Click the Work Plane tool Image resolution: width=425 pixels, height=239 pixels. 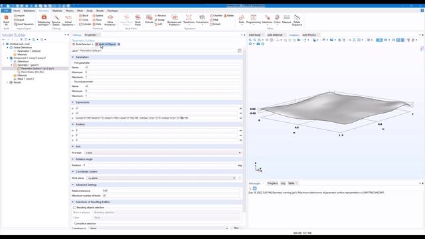tap(137, 21)
